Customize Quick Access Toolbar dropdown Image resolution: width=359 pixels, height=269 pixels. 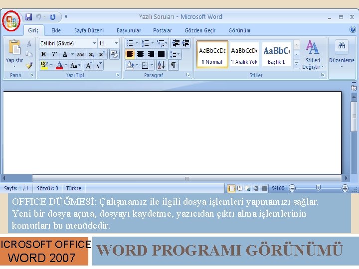click(x=66, y=17)
